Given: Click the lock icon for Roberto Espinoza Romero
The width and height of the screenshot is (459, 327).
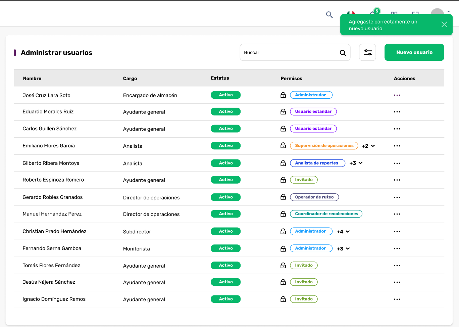Looking at the screenshot, I should pos(283,180).
